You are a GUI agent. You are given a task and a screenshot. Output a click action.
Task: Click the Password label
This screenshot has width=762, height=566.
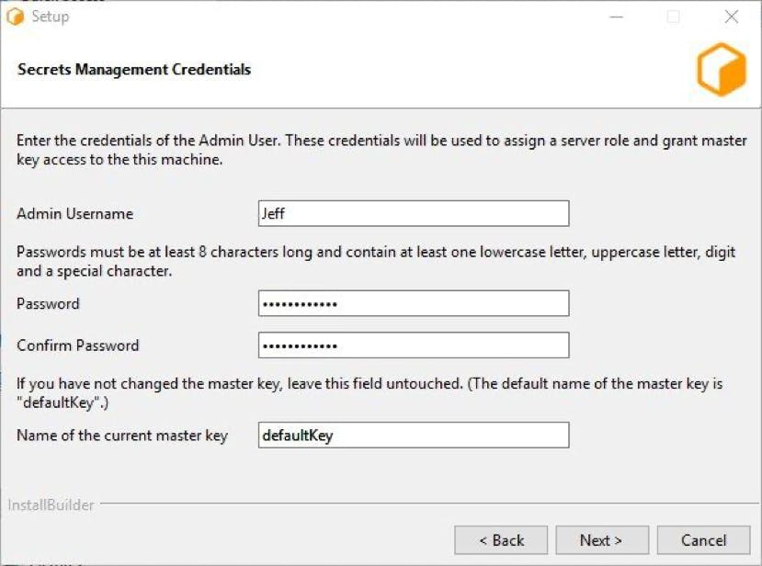pos(48,303)
